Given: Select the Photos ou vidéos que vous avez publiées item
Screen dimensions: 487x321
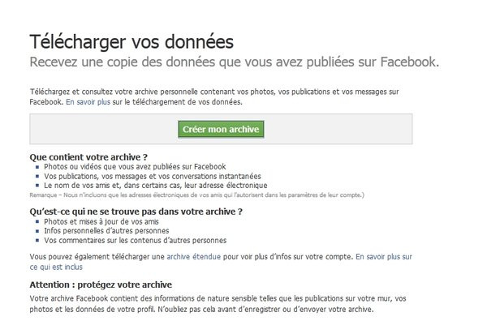Looking at the screenshot, I should (135, 166).
